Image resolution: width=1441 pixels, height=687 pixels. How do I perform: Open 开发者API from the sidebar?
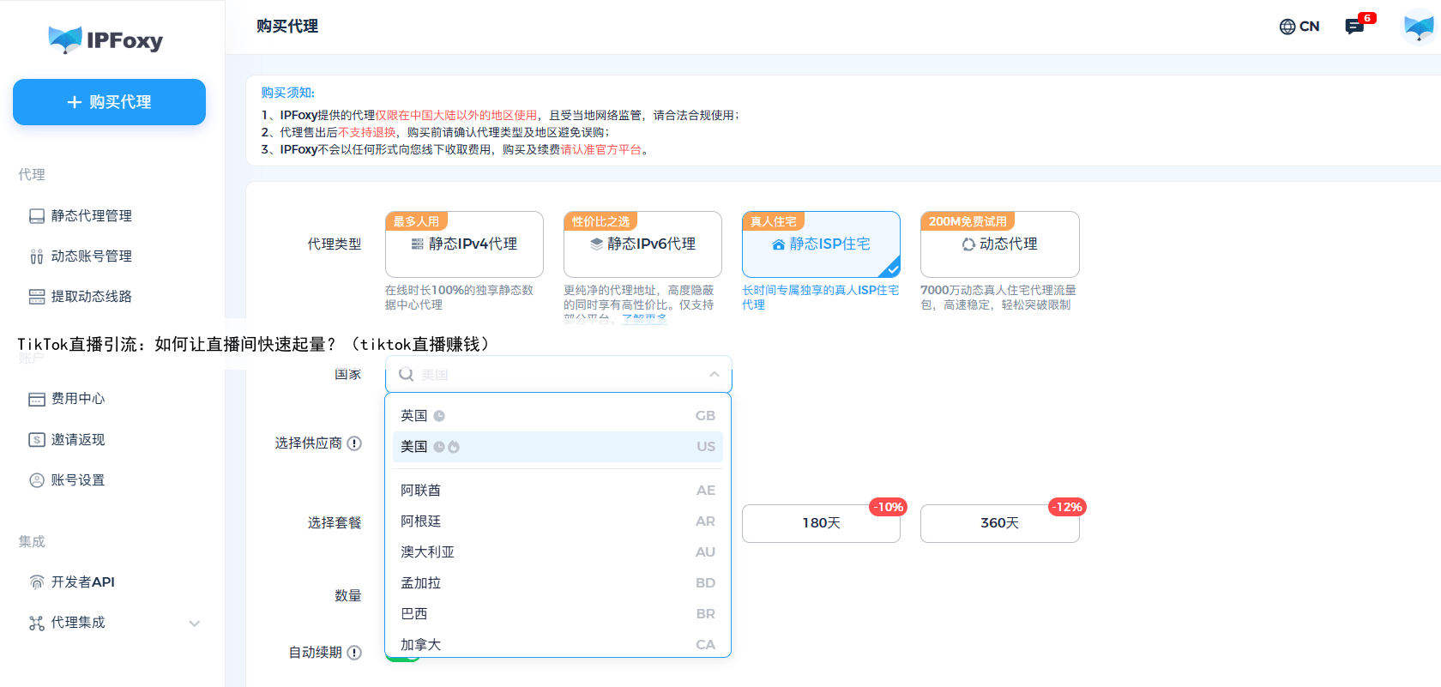coord(82,582)
